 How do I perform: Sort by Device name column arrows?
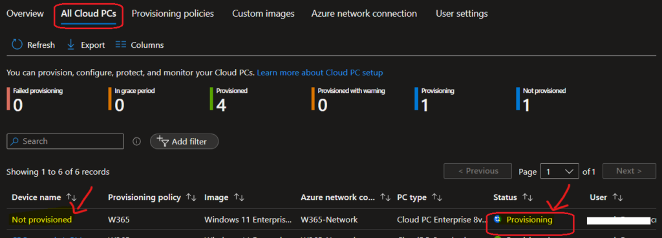(x=71, y=197)
